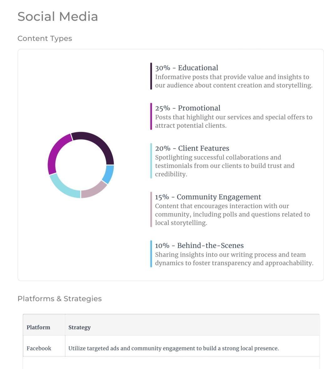Select the "30% - Educational" legend title

tap(186, 68)
